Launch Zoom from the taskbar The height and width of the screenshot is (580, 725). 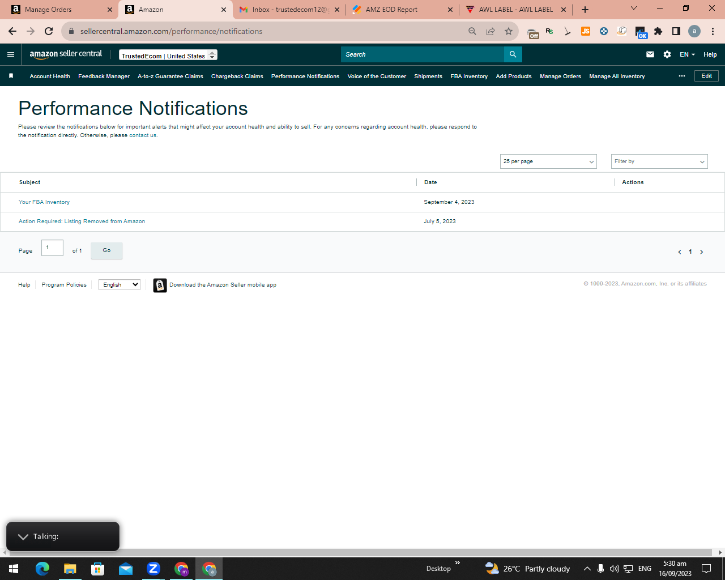[x=153, y=569]
